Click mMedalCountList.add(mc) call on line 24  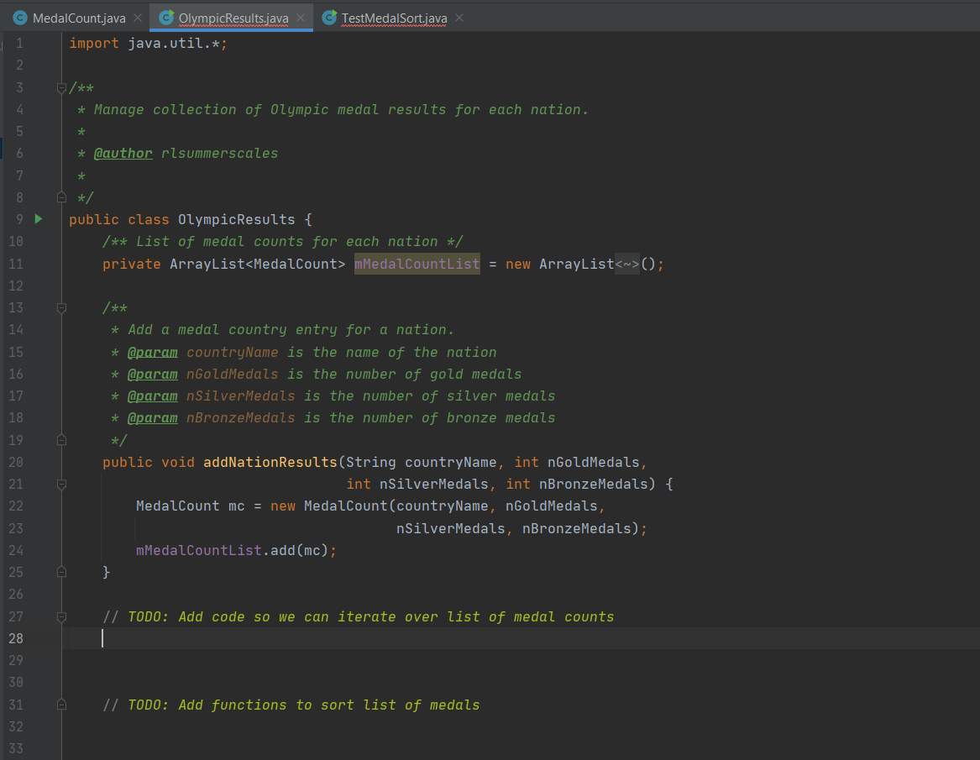[236, 550]
